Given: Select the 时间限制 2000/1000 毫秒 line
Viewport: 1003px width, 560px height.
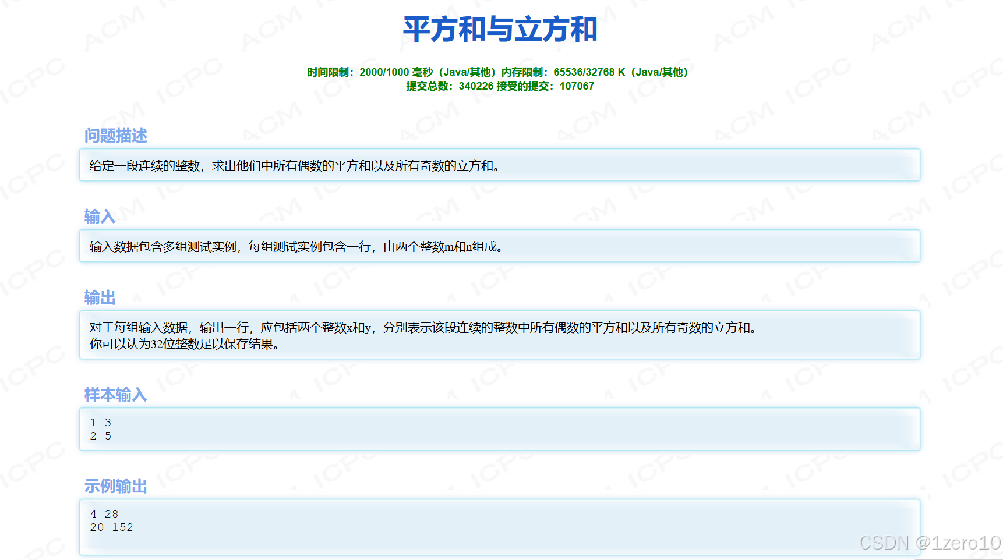Looking at the screenshot, I should click(x=500, y=72).
